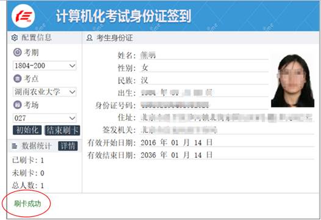Open the 考期 dropdown showing 1804-200
Screen dimensions: 321x220
(x=45, y=66)
